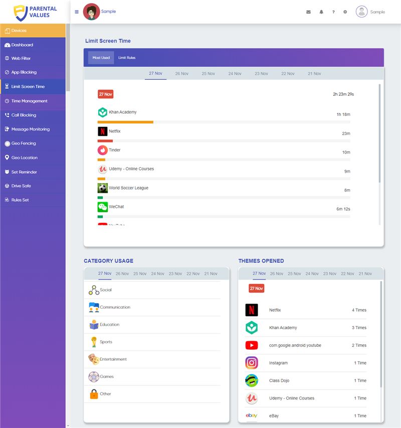Open the notifications bell icon

[x=321, y=12]
